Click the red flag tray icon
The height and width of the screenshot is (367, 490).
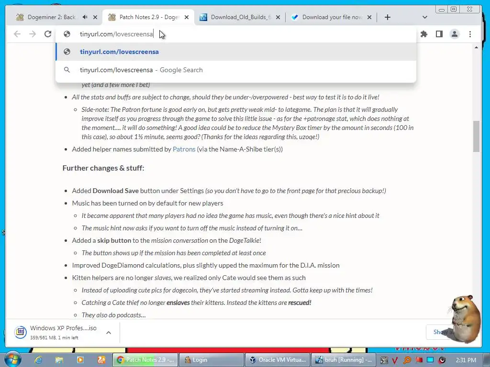419,360
